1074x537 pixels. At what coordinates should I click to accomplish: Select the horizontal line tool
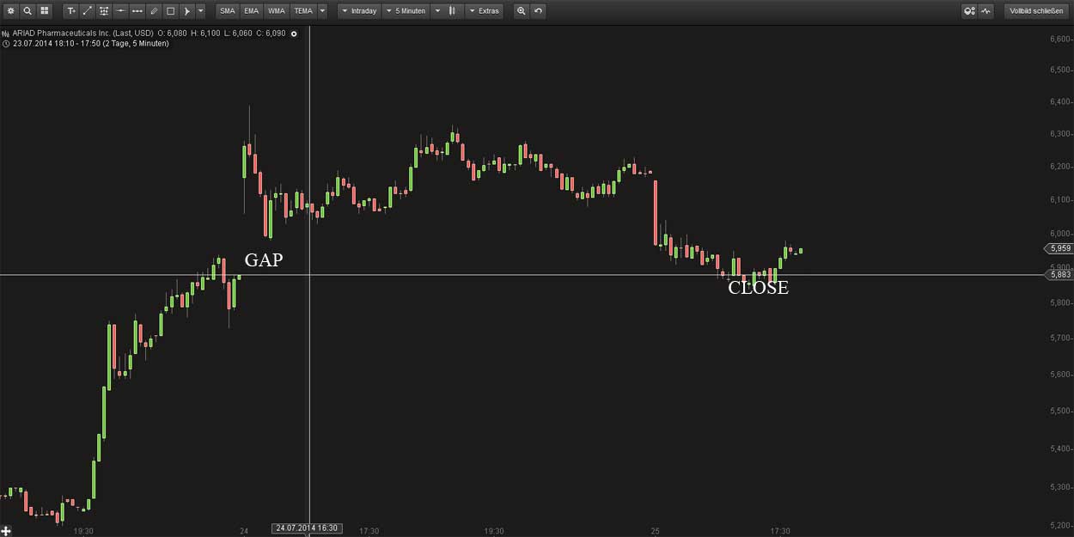[120, 10]
